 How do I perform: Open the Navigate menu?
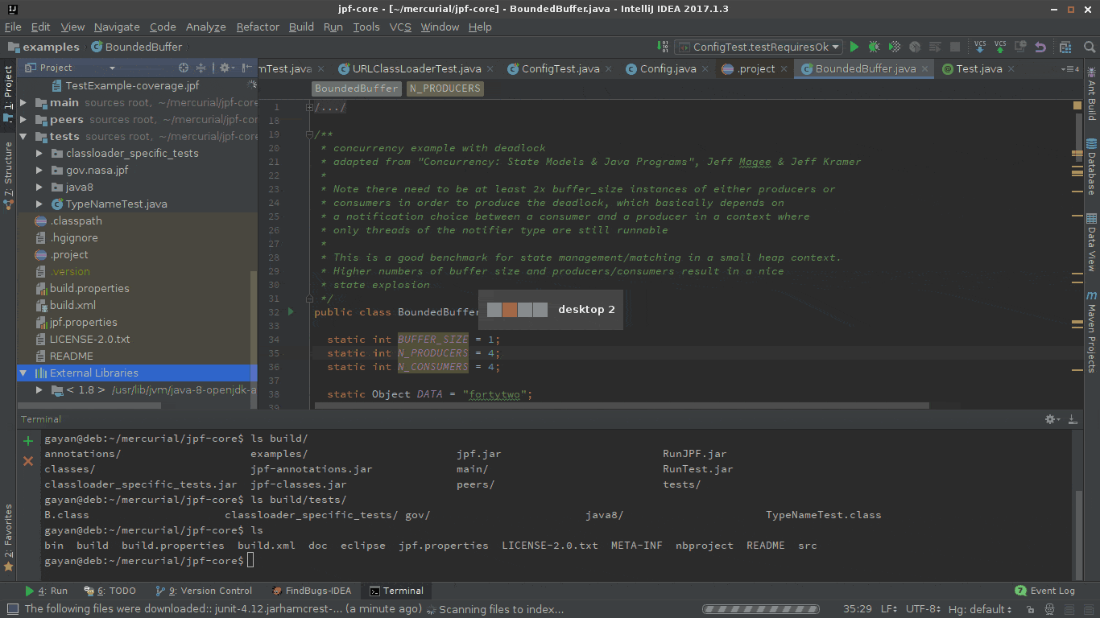pyautogui.click(x=117, y=27)
